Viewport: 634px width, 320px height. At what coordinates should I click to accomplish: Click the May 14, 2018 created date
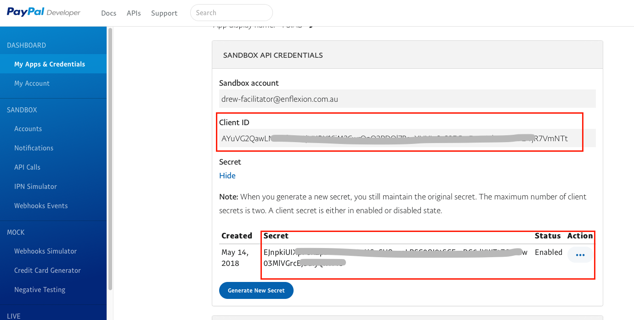pyautogui.click(x=235, y=258)
